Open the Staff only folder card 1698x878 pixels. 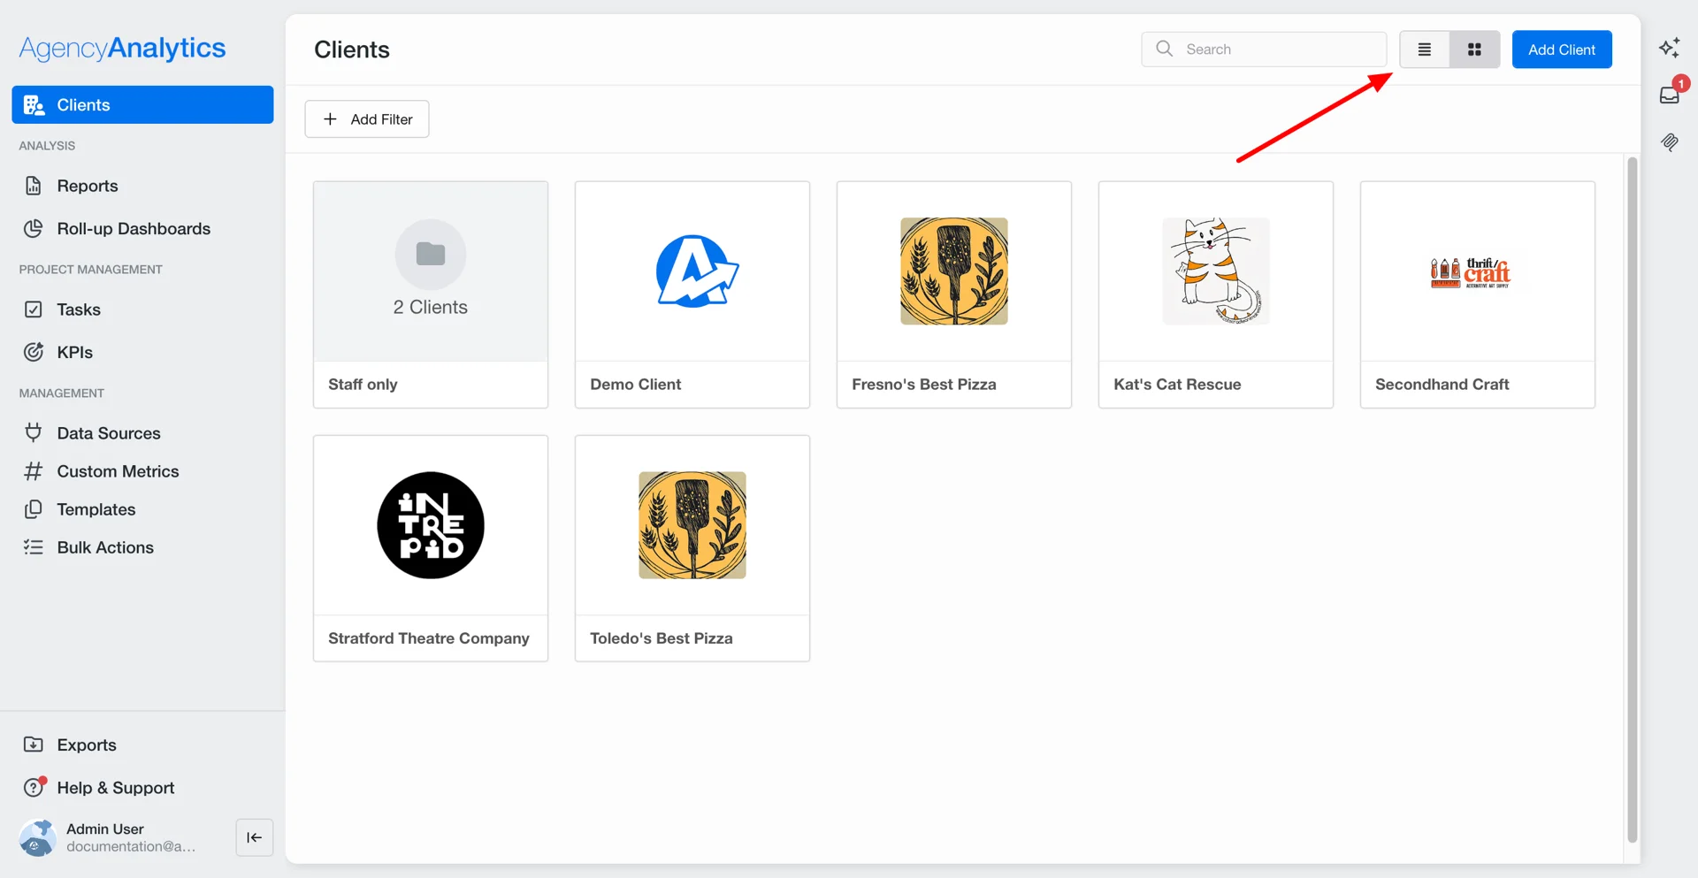point(431,294)
